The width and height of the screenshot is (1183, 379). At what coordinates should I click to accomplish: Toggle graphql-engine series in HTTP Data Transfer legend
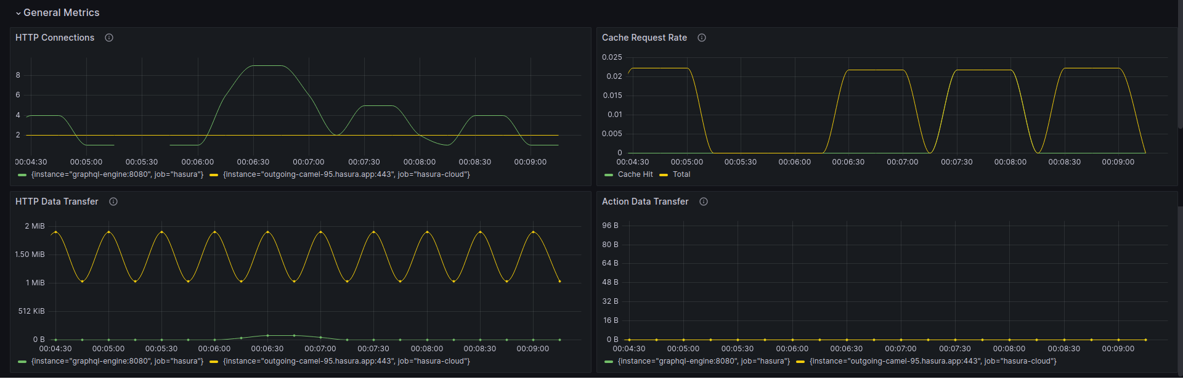[117, 361]
